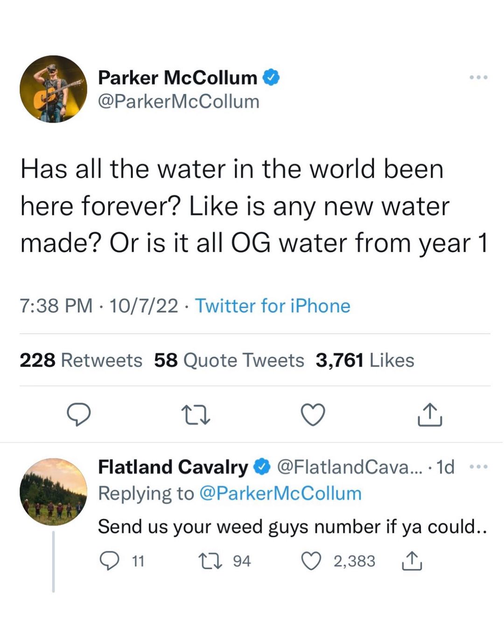Image resolution: width=504 pixels, height=629 pixels.
Task: View the 58 Quote Tweets
Action: coord(229,360)
